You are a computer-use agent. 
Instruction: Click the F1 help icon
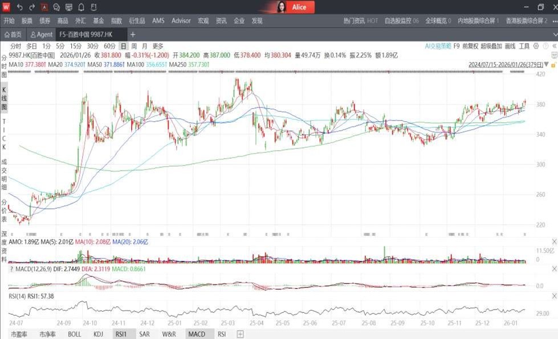point(93,7)
